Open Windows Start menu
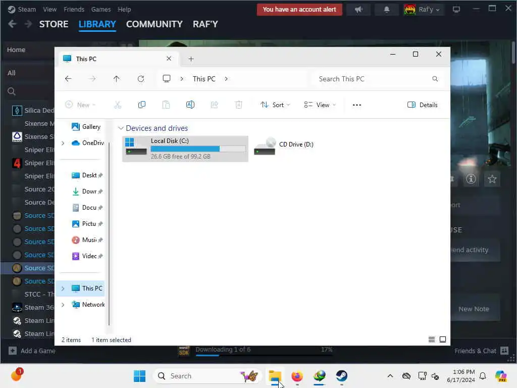The height and width of the screenshot is (388, 517). click(x=139, y=376)
